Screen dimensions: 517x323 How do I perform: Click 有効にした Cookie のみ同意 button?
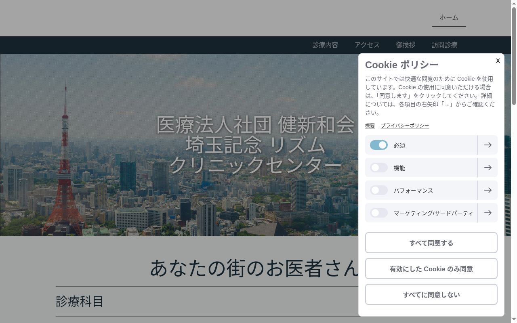(x=431, y=268)
